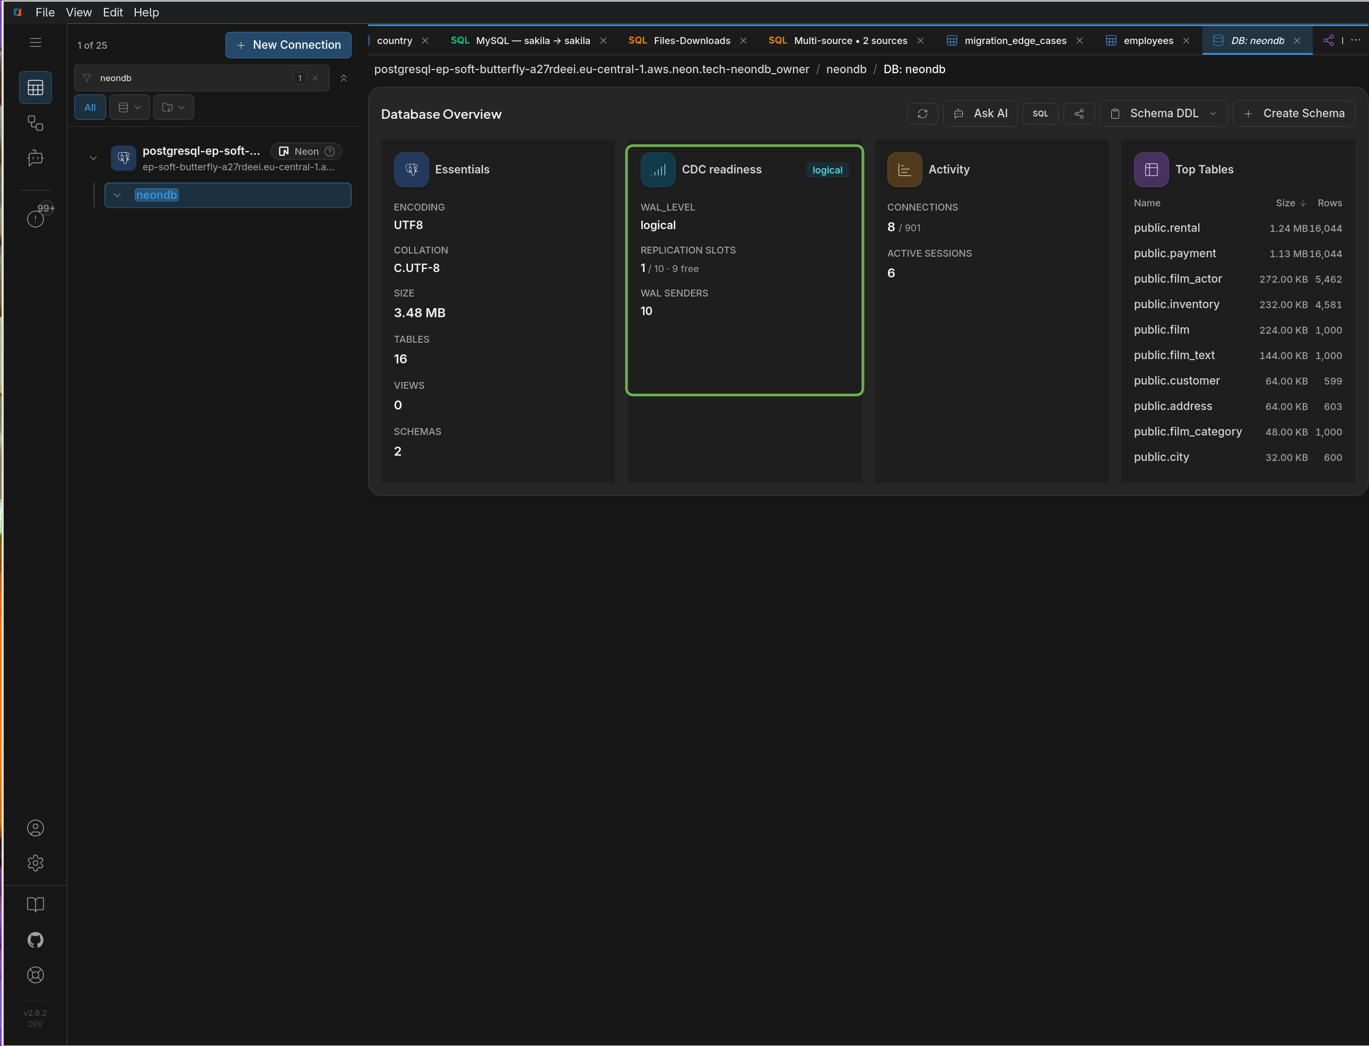Switch to employees tab
The image size is (1369, 1046).
tap(1148, 40)
